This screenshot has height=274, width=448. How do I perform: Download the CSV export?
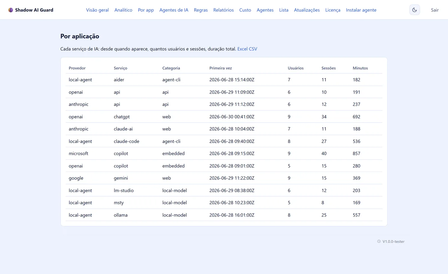(253, 49)
